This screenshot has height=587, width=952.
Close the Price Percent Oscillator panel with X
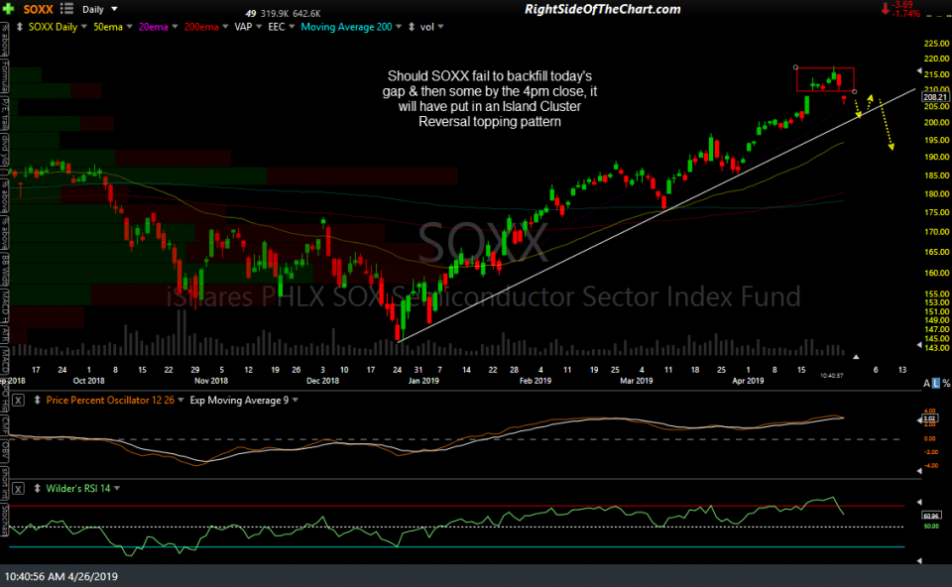pos(17,400)
